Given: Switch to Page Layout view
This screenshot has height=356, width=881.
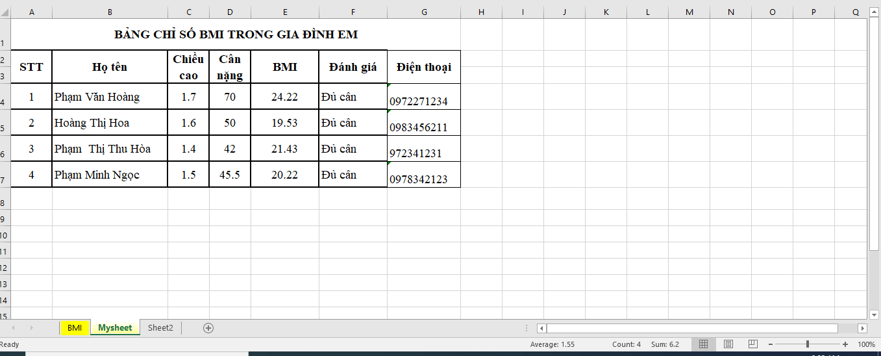Looking at the screenshot, I should [728, 344].
